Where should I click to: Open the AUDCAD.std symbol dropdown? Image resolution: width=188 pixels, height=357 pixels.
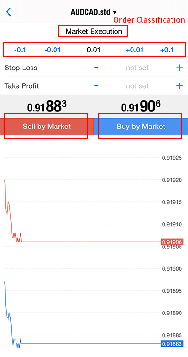[94, 12]
